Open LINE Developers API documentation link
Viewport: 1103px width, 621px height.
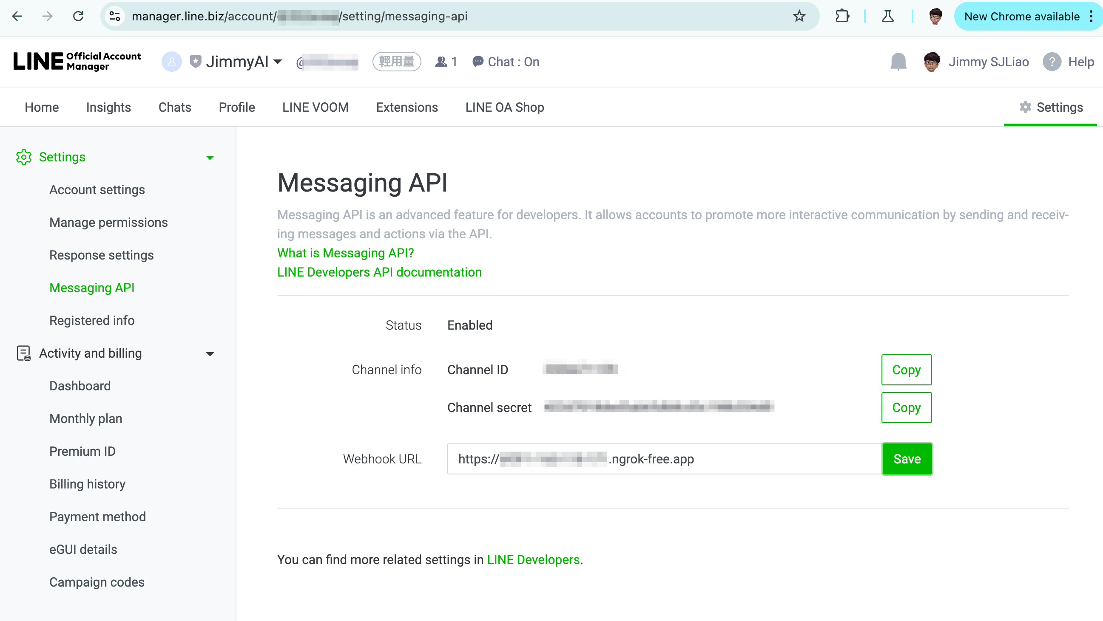coord(379,272)
